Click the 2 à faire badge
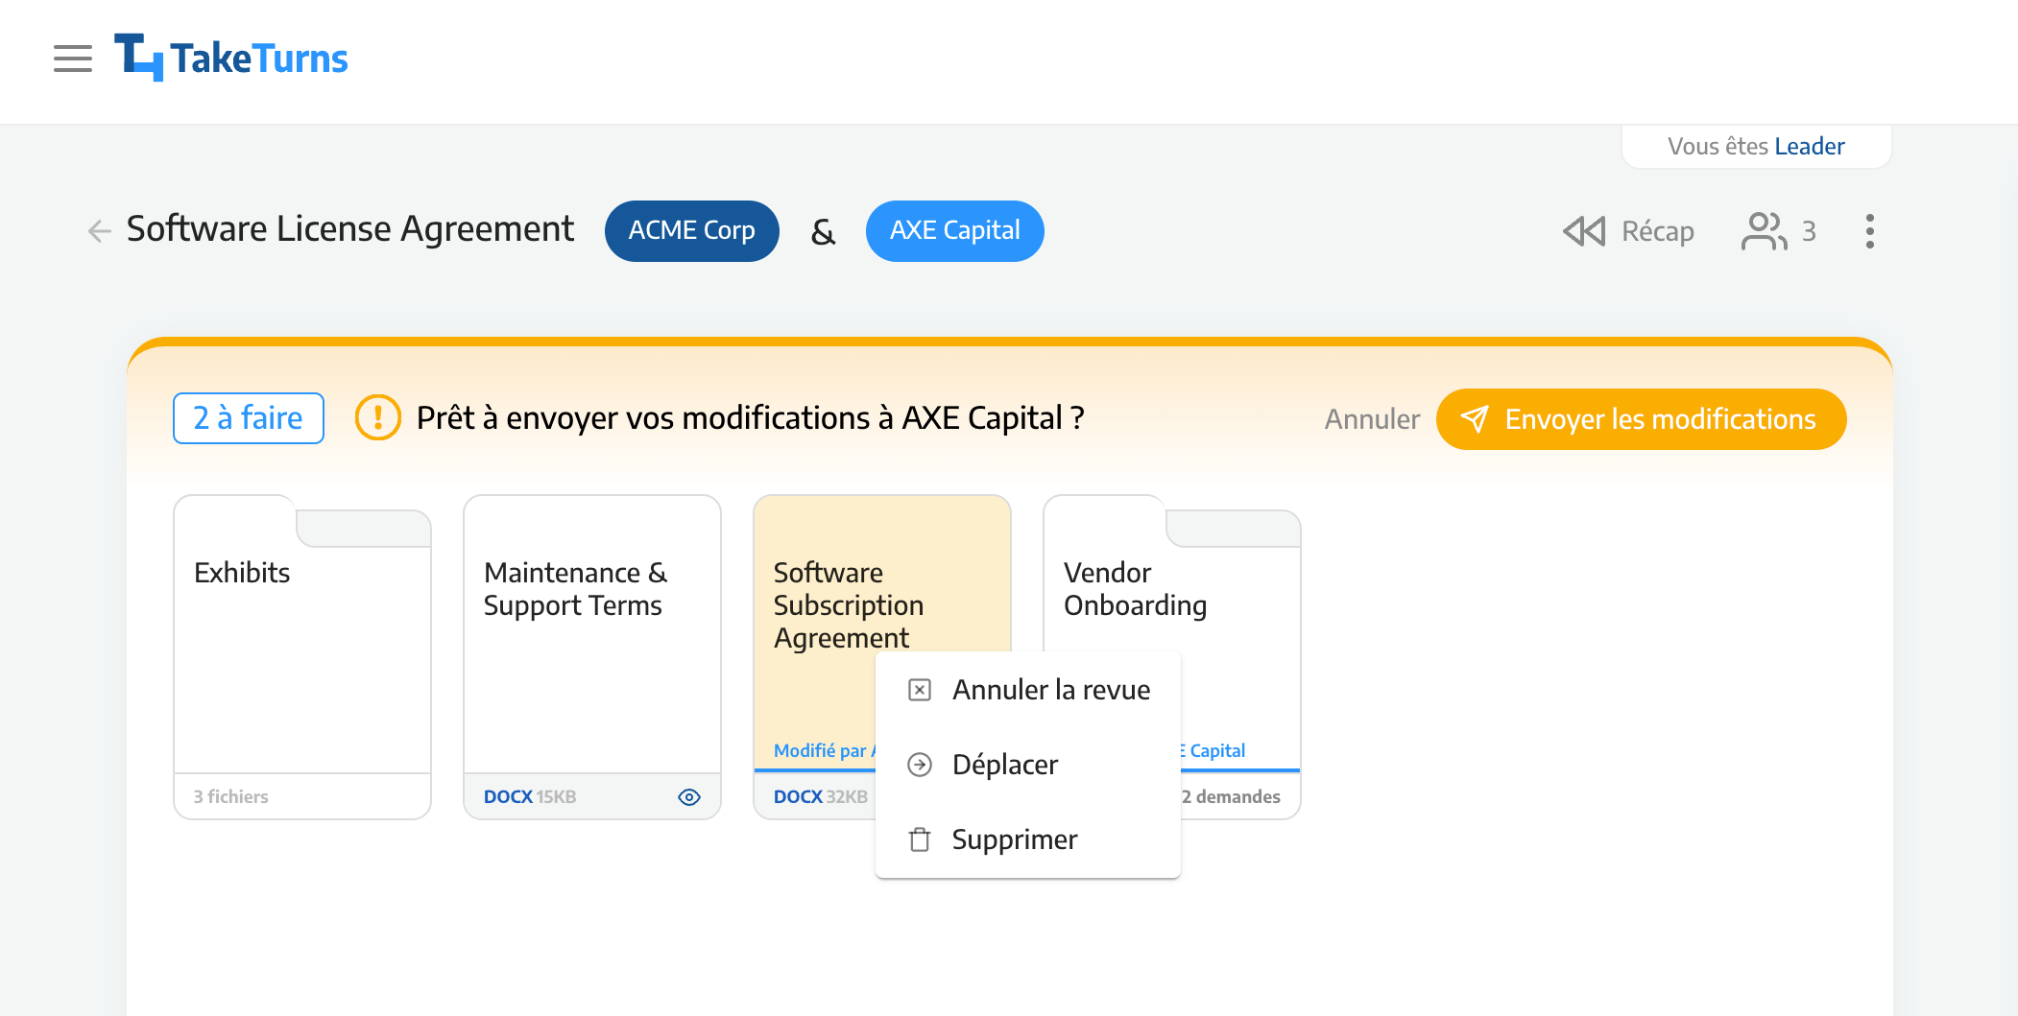This screenshot has width=2018, height=1016. (249, 418)
